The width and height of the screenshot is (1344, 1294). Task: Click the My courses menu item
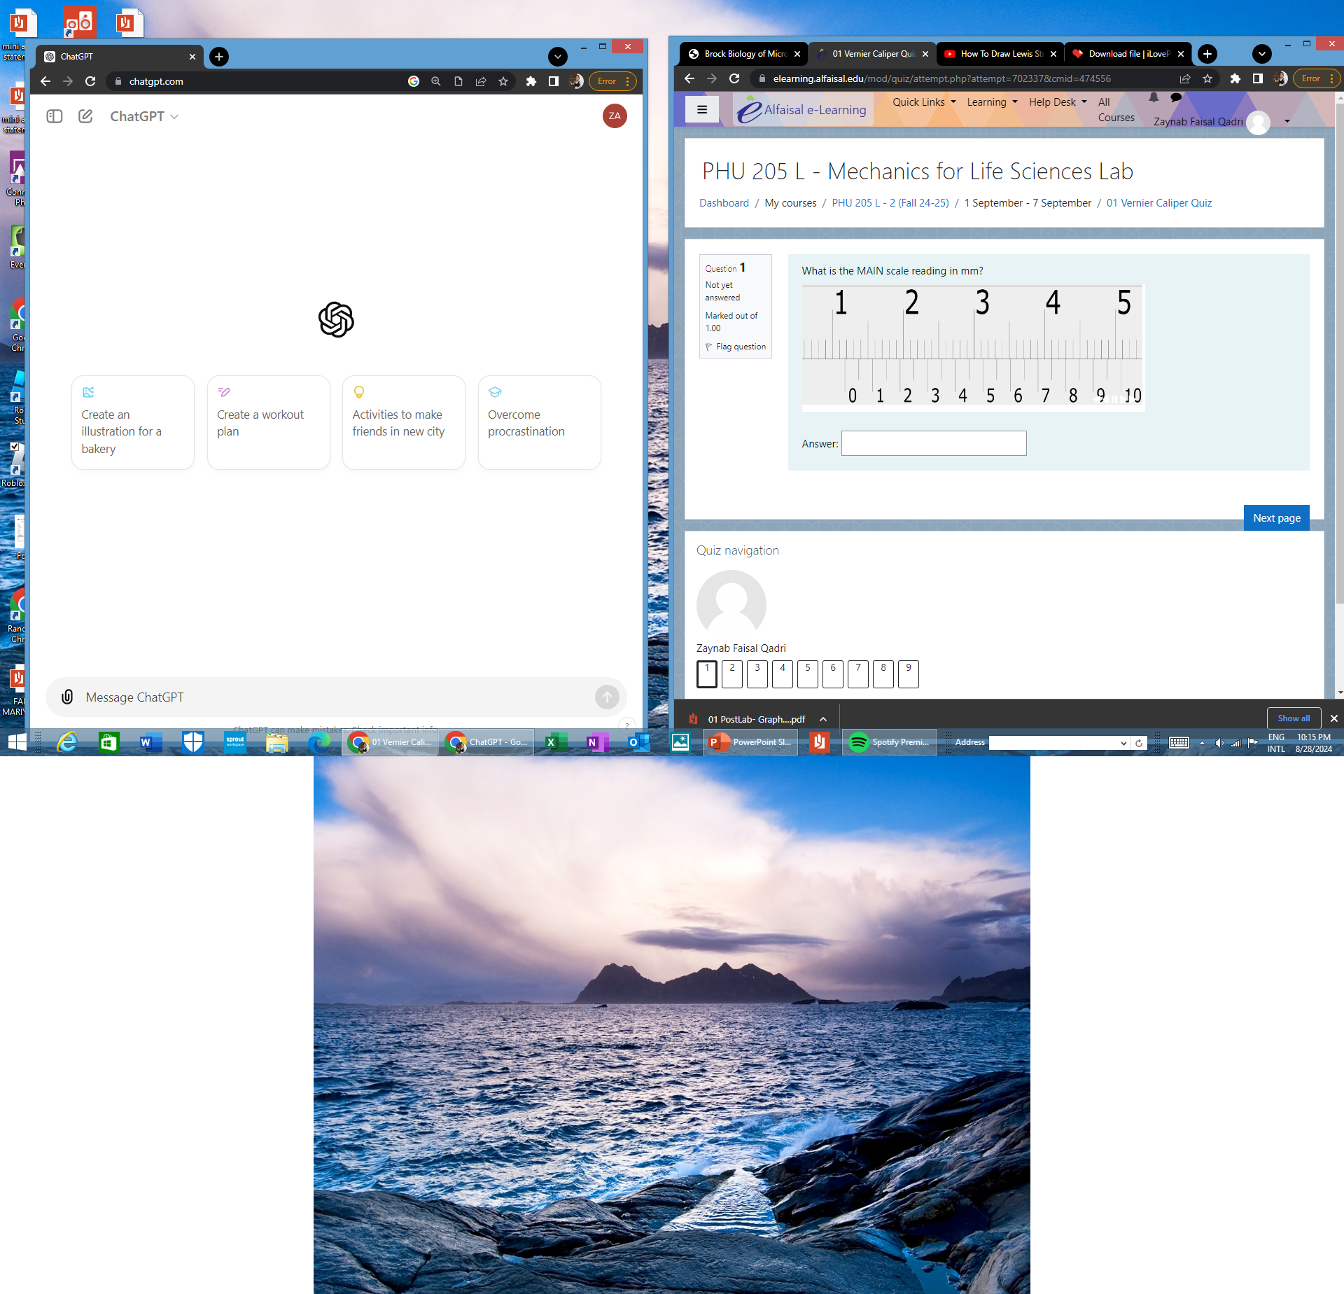click(x=791, y=203)
